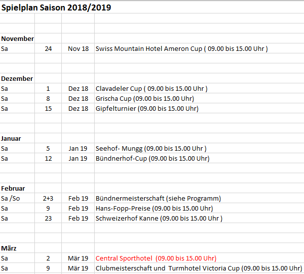Viewport: 304px width, 274px height.
Task: Click the '2+3' day number cell
Action: click(48, 199)
